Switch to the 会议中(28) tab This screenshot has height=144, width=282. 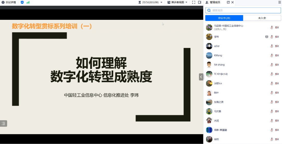pyautogui.click(x=224, y=18)
